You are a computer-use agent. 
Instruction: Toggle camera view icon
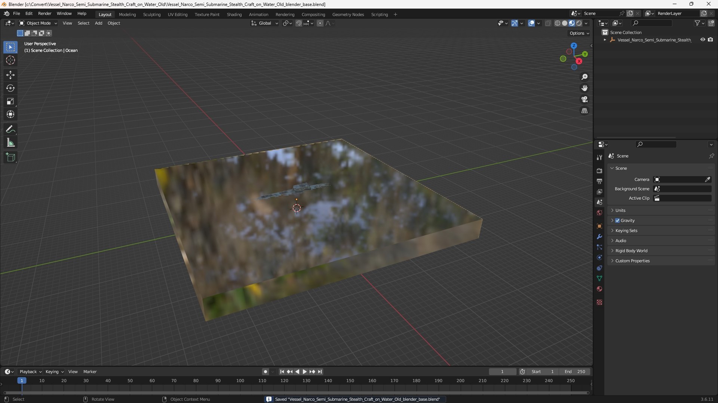[584, 99]
